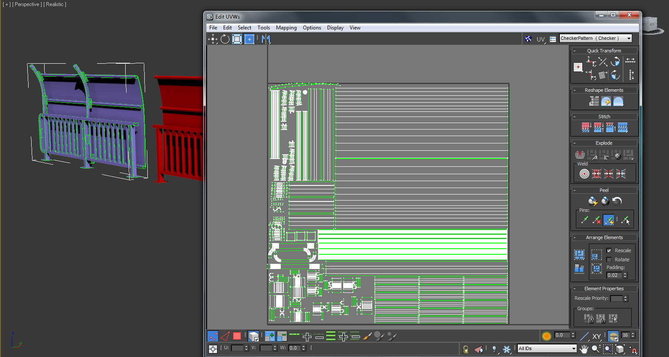669x357 pixels.
Task: Toggle the Soft Selection orange circle button
Action: (547, 336)
